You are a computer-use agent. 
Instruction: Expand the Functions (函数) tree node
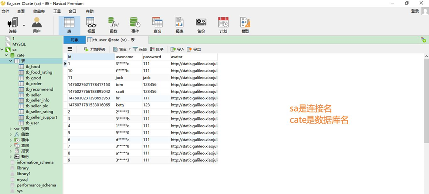tap(11, 134)
